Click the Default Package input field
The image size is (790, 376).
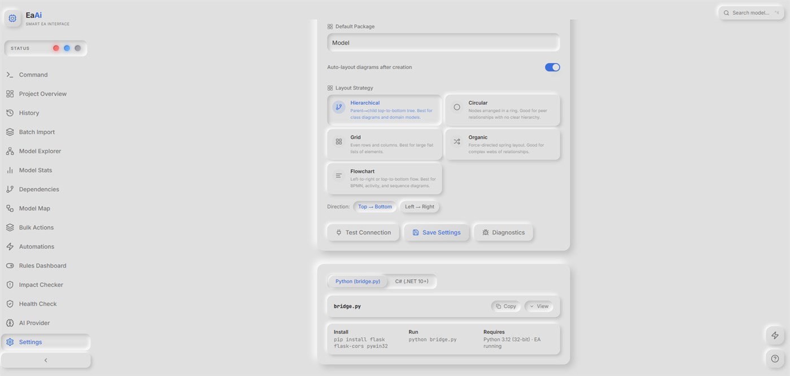(x=443, y=43)
